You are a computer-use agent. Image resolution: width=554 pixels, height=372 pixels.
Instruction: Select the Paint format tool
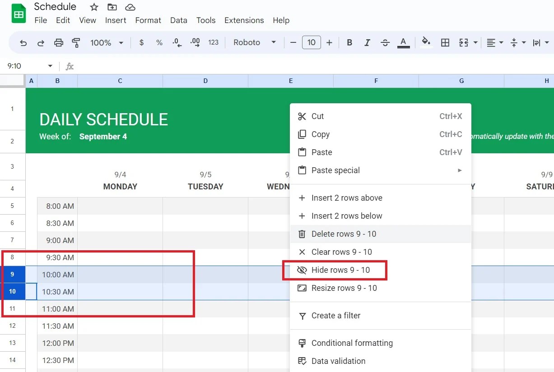pyautogui.click(x=76, y=42)
